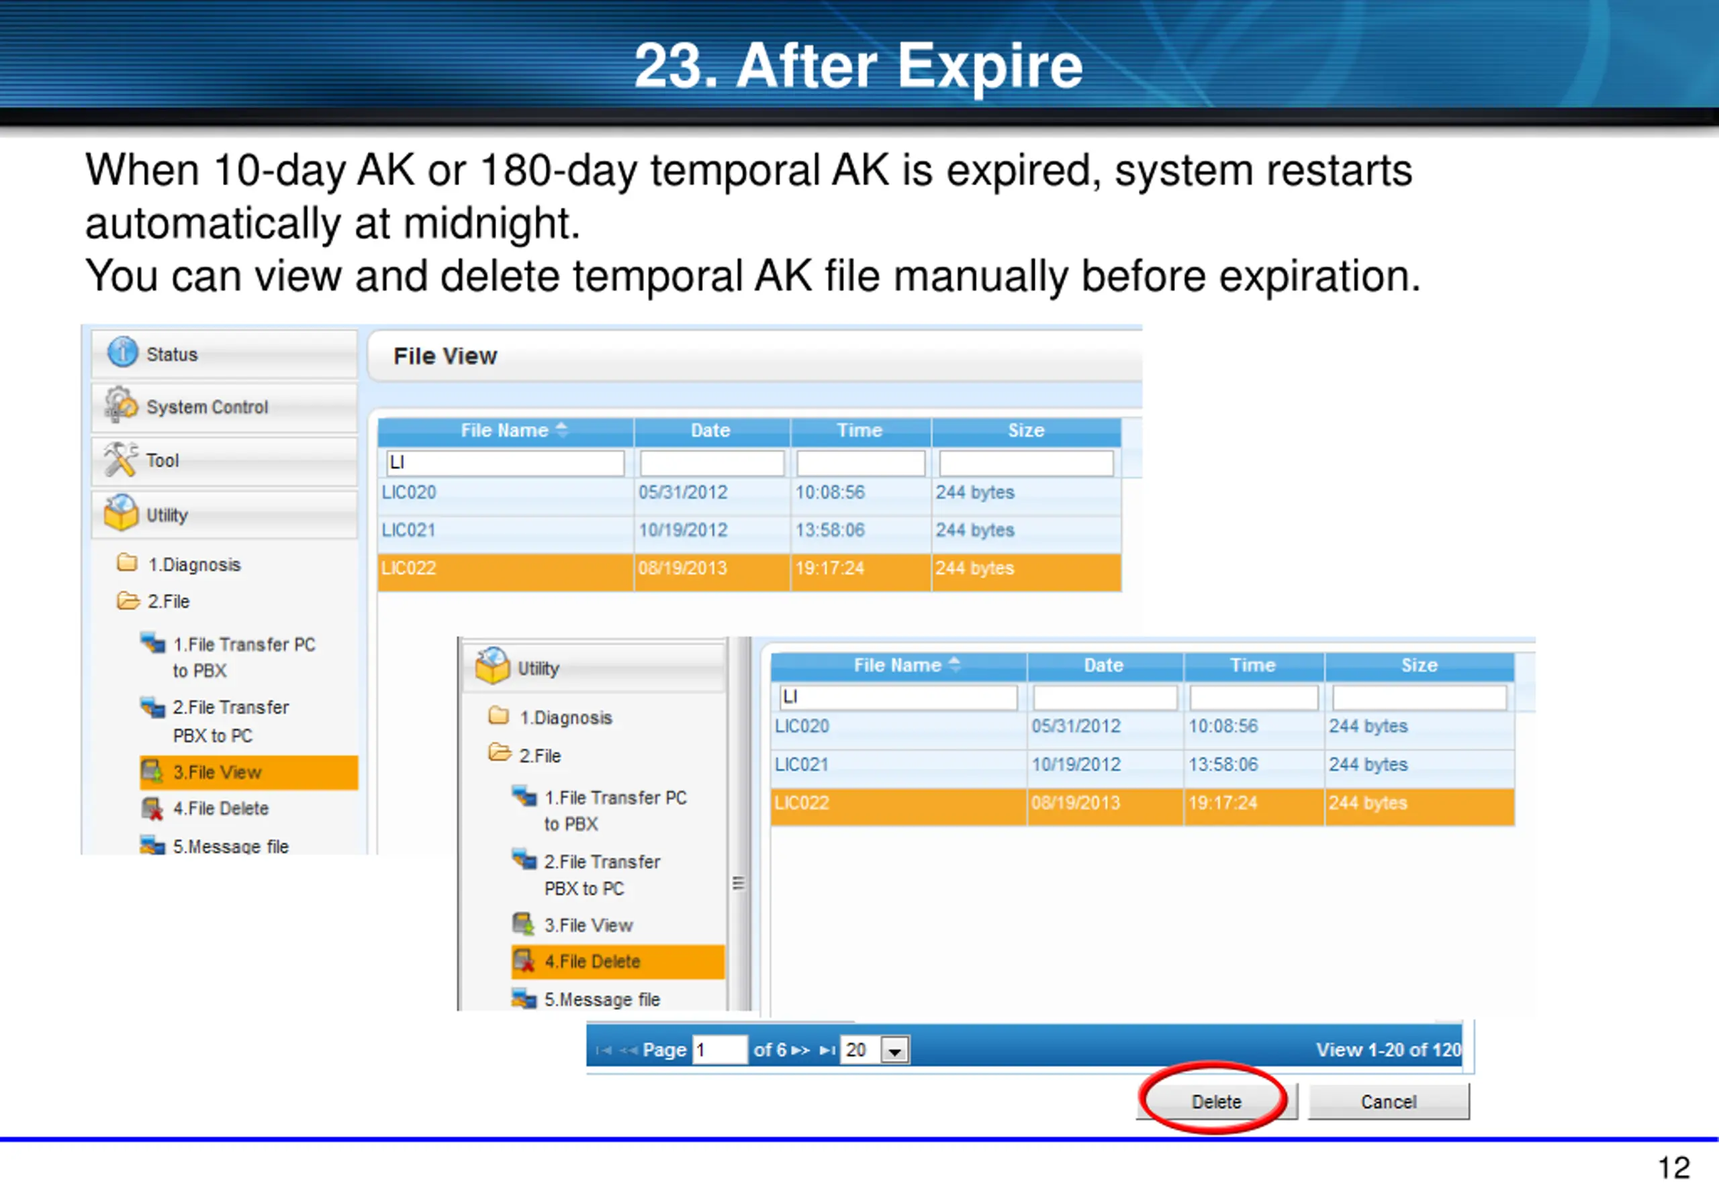Go to the next page using the pager arrow
This screenshot has height=1189, width=1719.
[x=800, y=1049]
